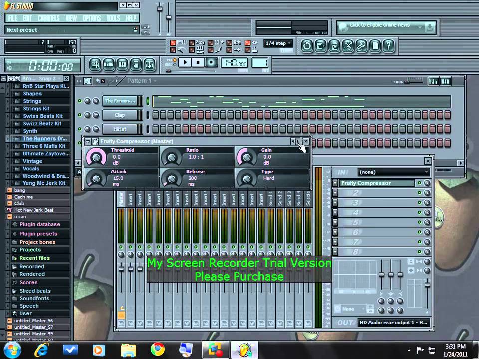Image resolution: width=479 pixels, height=359 pixels.
Task: Click the compressor Ratio knob
Action: [171, 157]
